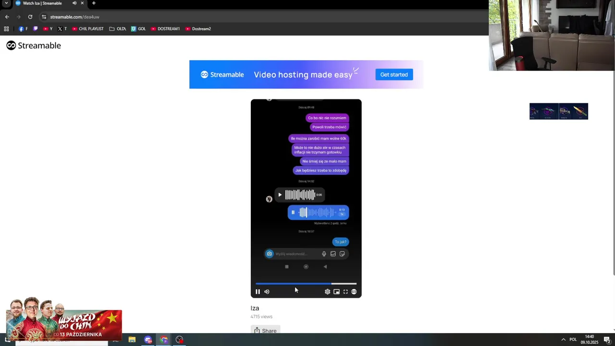Image resolution: width=615 pixels, height=346 pixels.
Task: Reload the current page
Action: (x=30, y=17)
